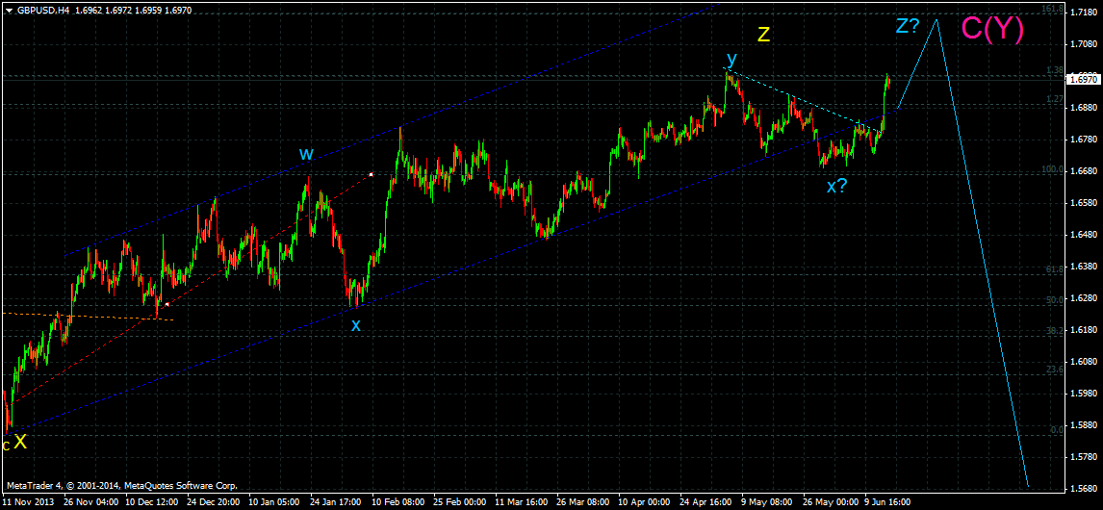The image size is (1103, 510).
Task: Click the 1.5680 price on the axis
Action: point(1084,488)
